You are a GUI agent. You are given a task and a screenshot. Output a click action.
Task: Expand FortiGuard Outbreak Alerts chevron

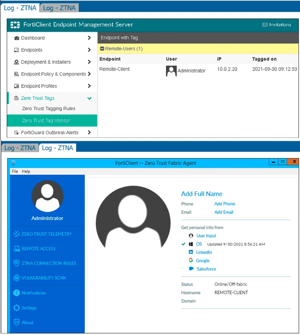(x=89, y=132)
